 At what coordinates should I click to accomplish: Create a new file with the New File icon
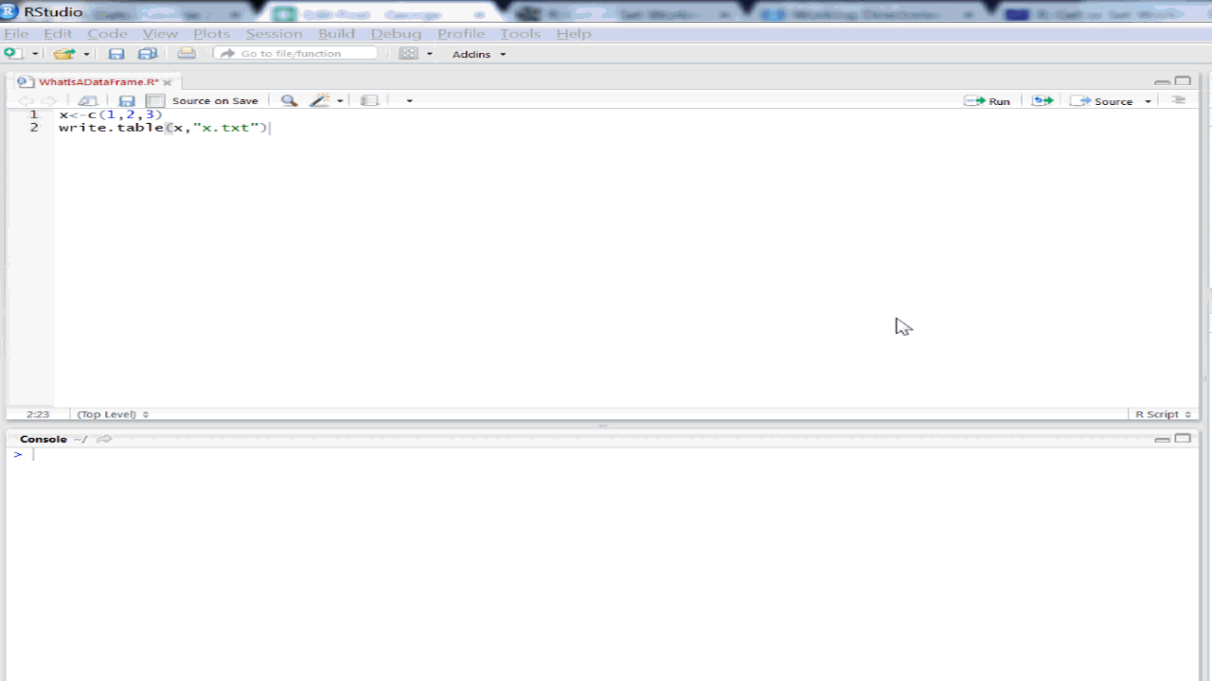13,54
